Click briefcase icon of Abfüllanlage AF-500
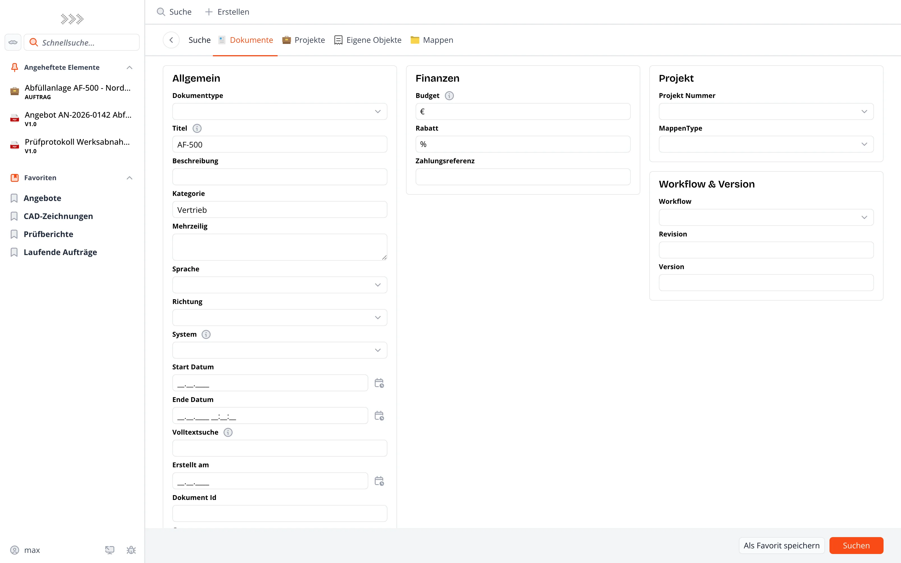This screenshot has width=901, height=563. [x=15, y=91]
